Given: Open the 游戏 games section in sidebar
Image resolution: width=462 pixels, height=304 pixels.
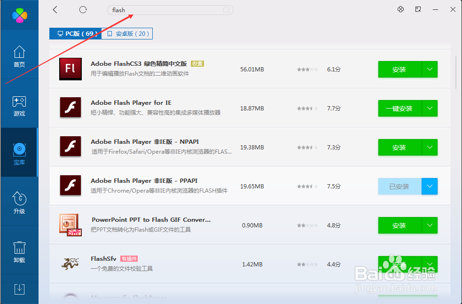Looking at the screenshot, I should click(x=19, y=106).
